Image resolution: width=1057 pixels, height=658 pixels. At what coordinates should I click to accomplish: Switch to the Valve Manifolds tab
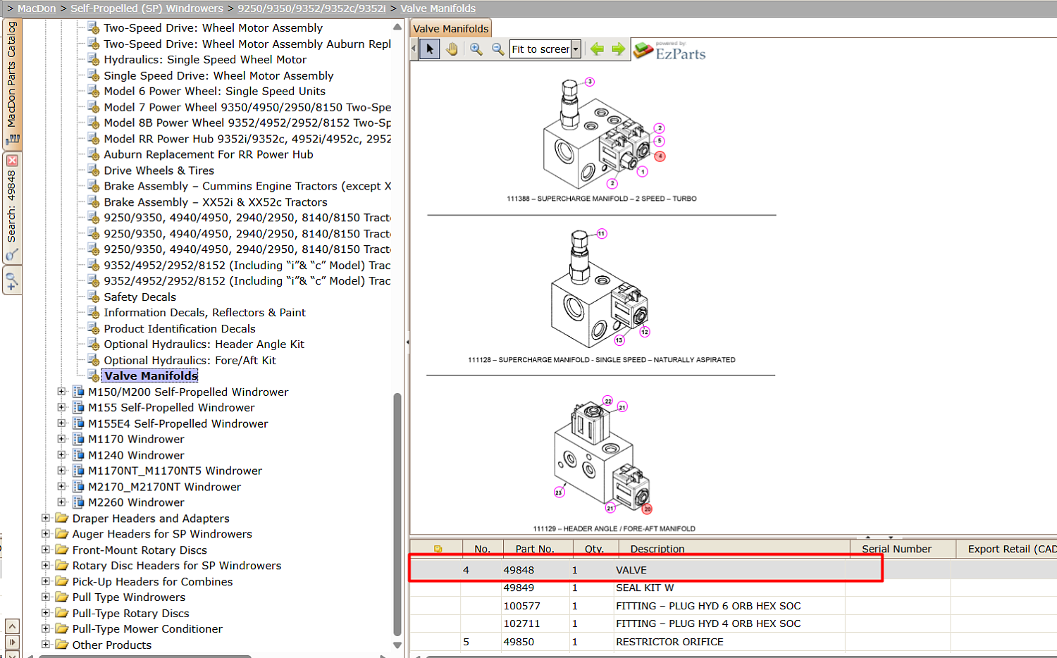pyautogui.click(x=450, y=29)
